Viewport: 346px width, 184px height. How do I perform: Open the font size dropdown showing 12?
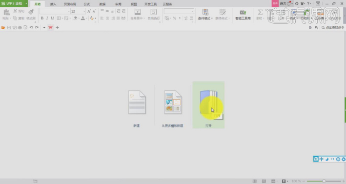tap(78, 11)
